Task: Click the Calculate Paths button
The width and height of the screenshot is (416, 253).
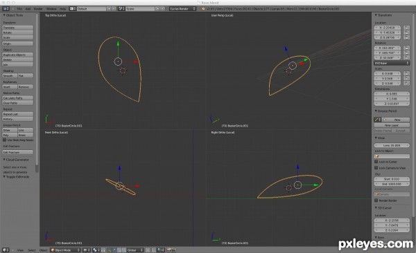Action: 18,98
